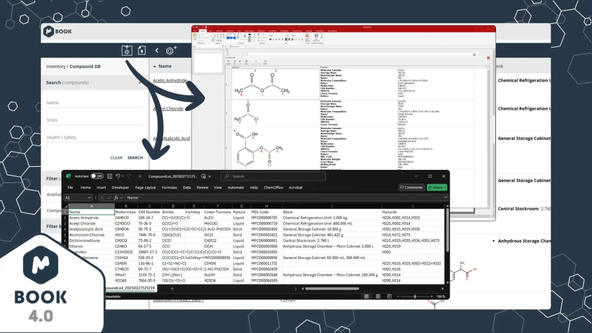Select cell MFCD00008705
The image size is (592, 333).
point(267,218)
